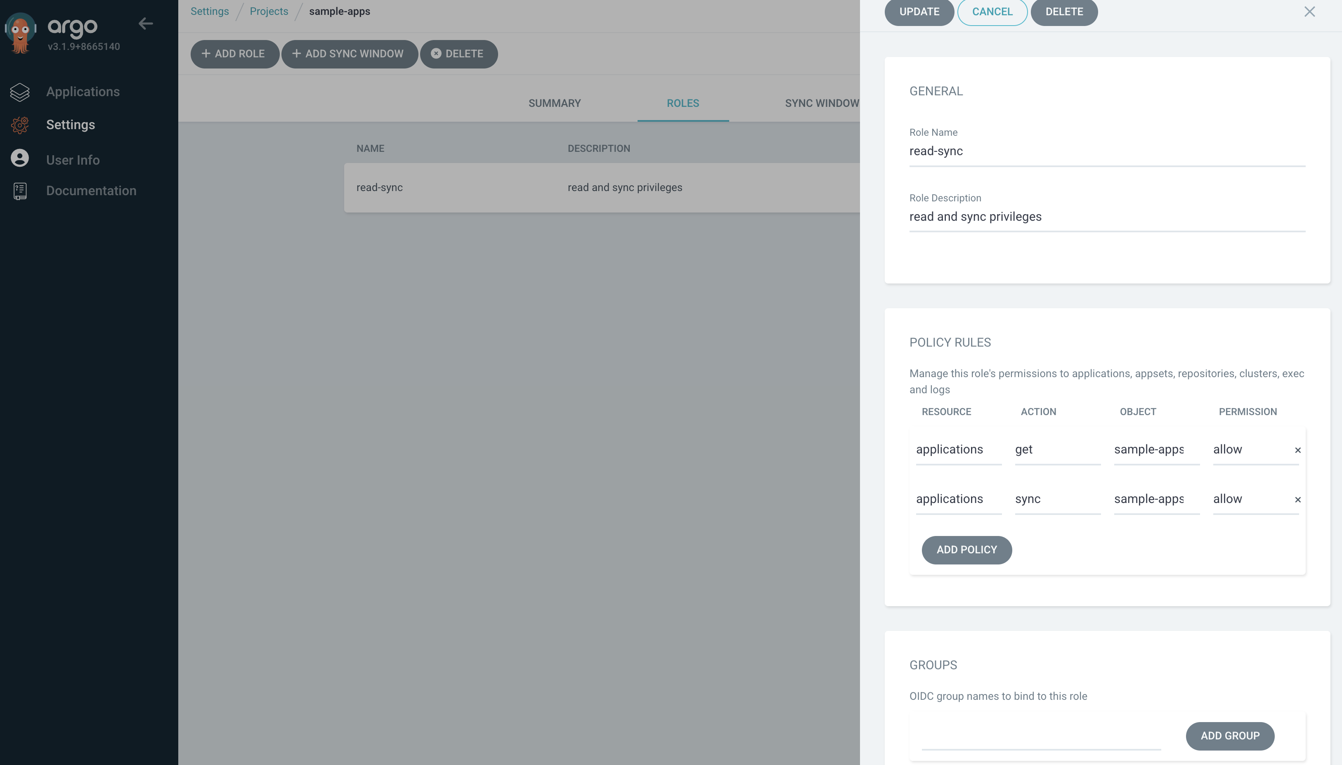
Task: Follow the Projects breadcrumb link
Action: 269,12
